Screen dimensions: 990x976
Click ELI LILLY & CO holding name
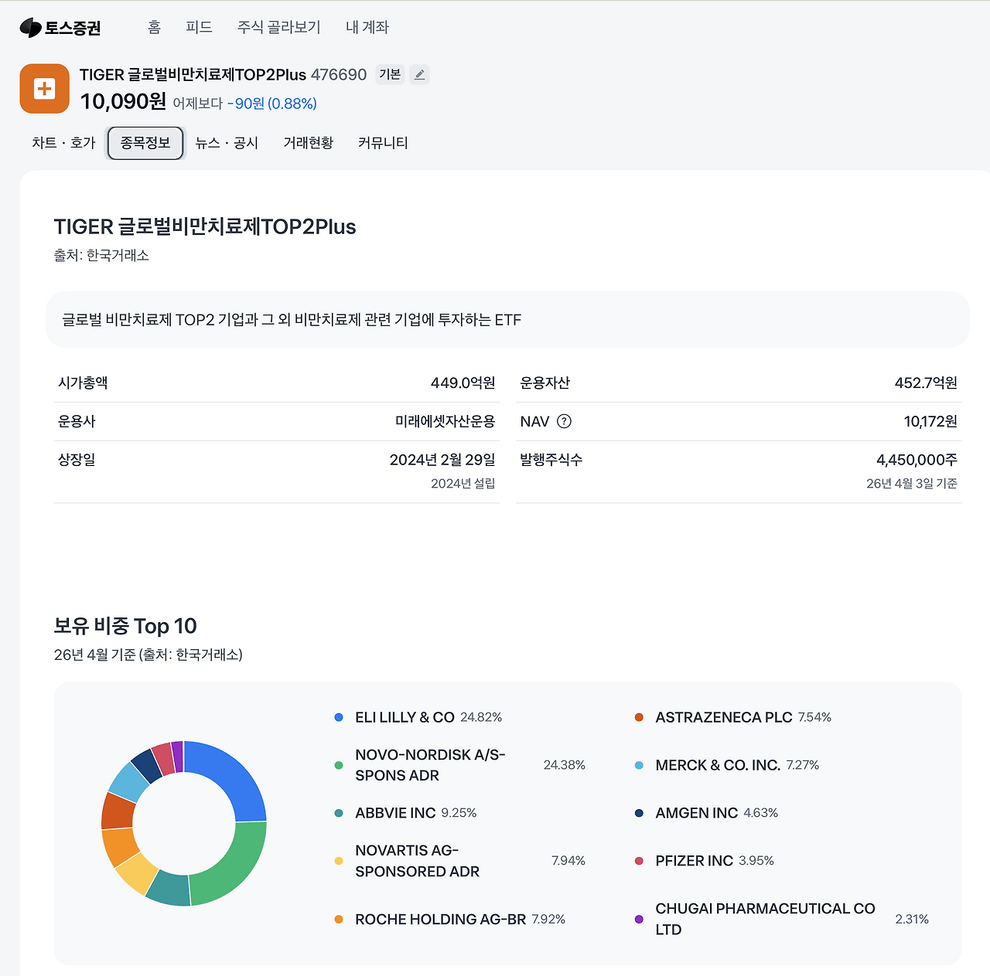405,717
